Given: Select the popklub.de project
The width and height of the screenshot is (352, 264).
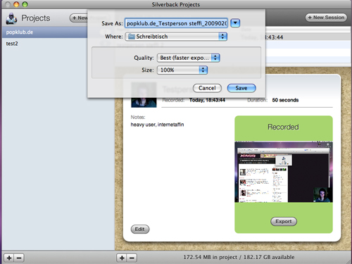Looking at the screenshot, I should [x=44, y=32].
